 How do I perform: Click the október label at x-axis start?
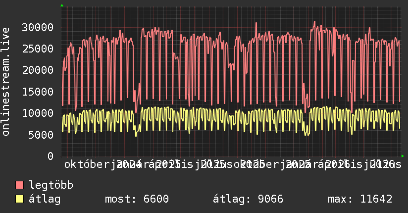(x=88, y=164)
